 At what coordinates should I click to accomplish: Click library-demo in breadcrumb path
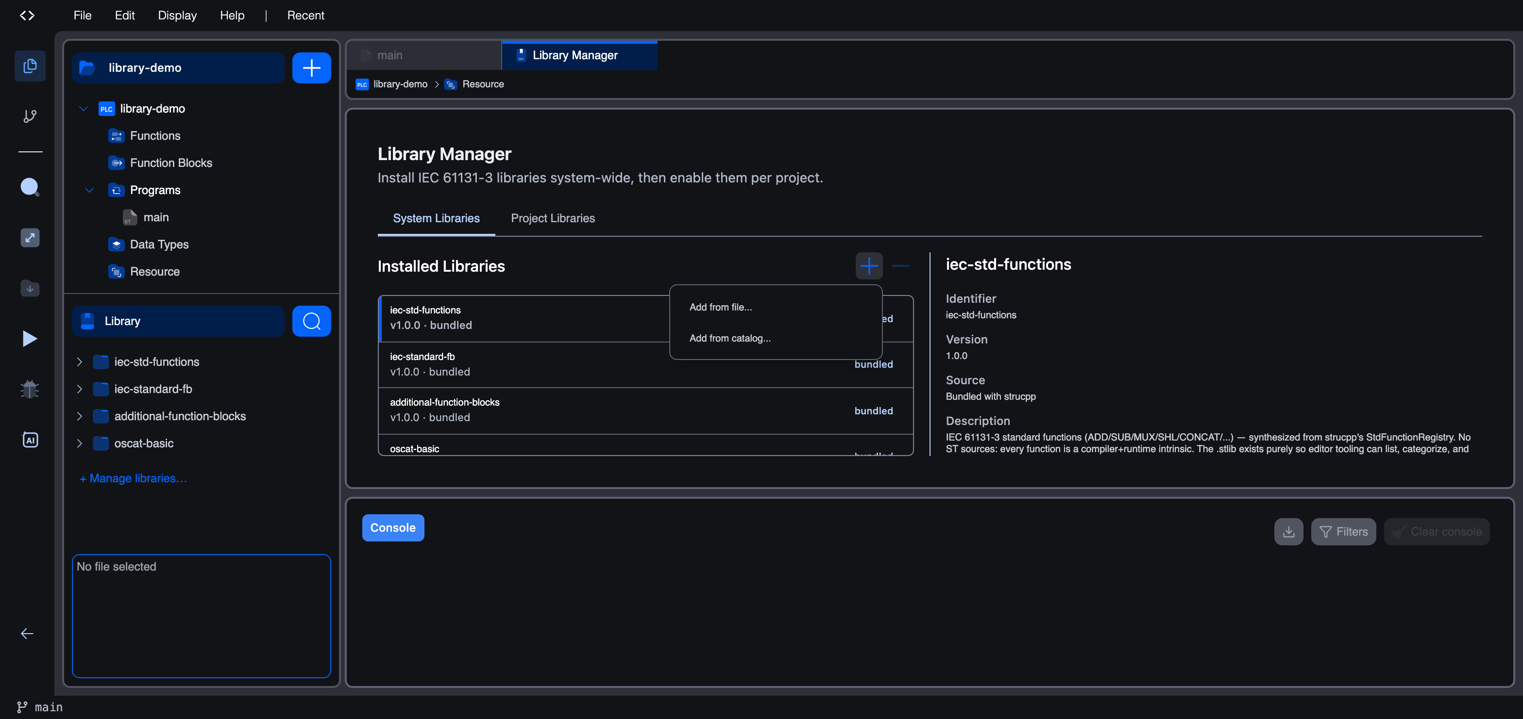coord(400,84)
